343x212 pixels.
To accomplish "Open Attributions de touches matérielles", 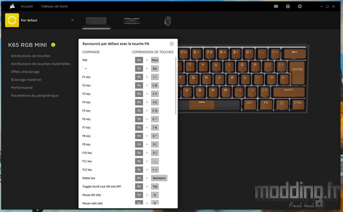I will [x=40, y=64].
